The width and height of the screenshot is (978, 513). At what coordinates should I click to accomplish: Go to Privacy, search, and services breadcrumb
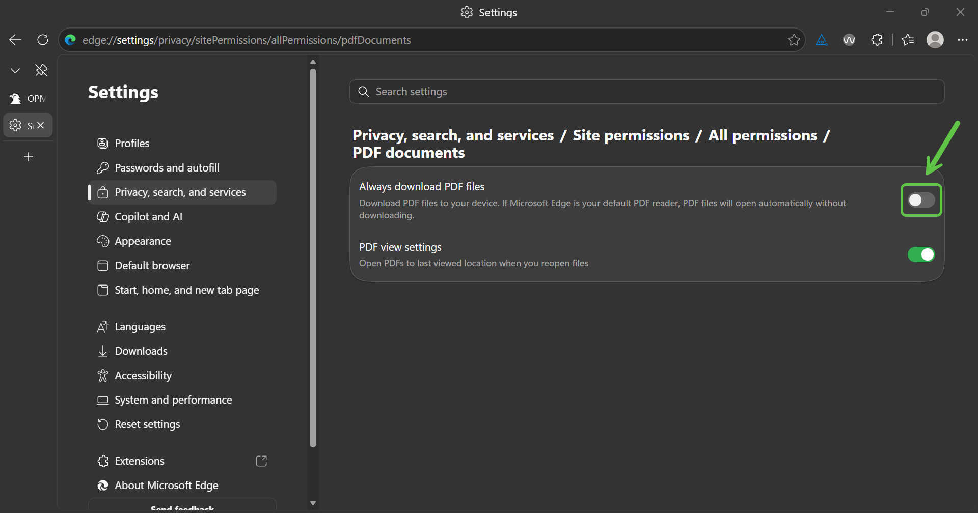[453, 135]
